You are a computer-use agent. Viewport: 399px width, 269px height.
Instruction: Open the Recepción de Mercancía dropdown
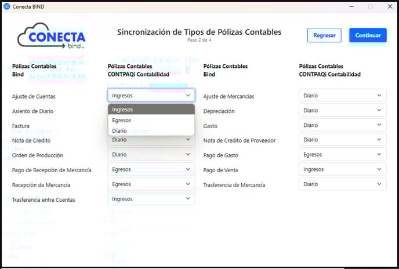pyautogui.click(x=151, y=184)
